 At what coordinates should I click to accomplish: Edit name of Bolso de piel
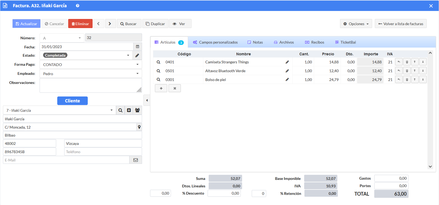[287, 80]
